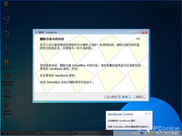Image resolution: width=182 pixels, height=136 pixels.
Task: Click the blue help question-mark tray icon
Action: [142, 133]
